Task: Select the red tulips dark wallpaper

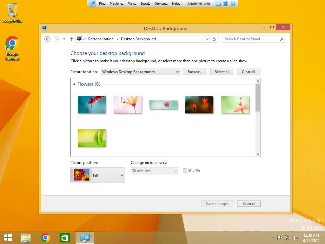Action: click(199, 105)
